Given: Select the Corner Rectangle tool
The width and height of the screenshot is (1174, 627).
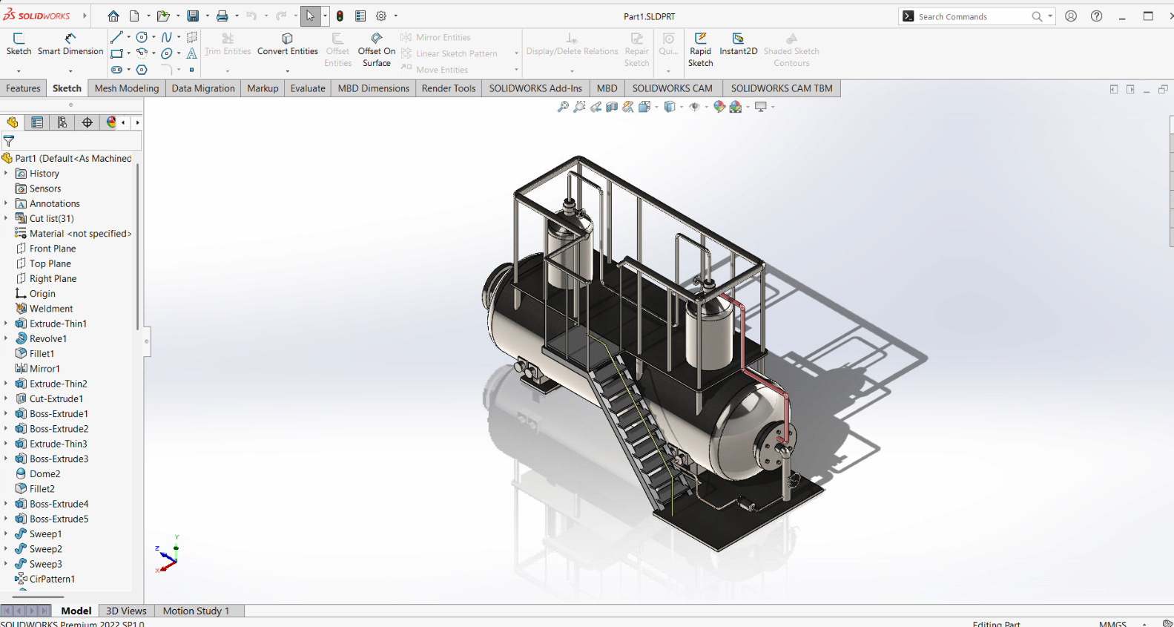Looking at the screenshot, I should tap(116, 53).
